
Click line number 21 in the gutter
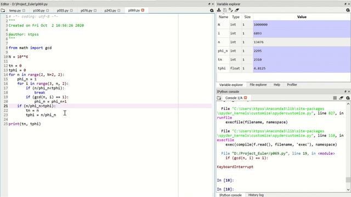[x=5, y=106]
